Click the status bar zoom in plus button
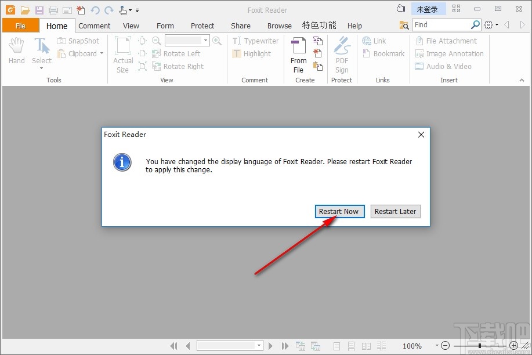 [513, 346]
